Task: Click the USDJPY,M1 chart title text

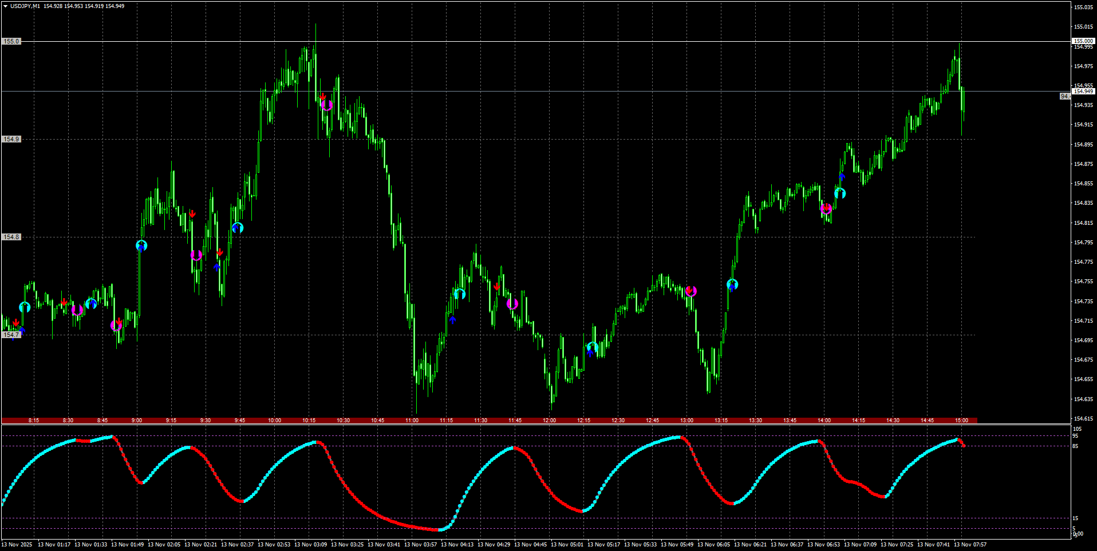Action: [25, 6]
